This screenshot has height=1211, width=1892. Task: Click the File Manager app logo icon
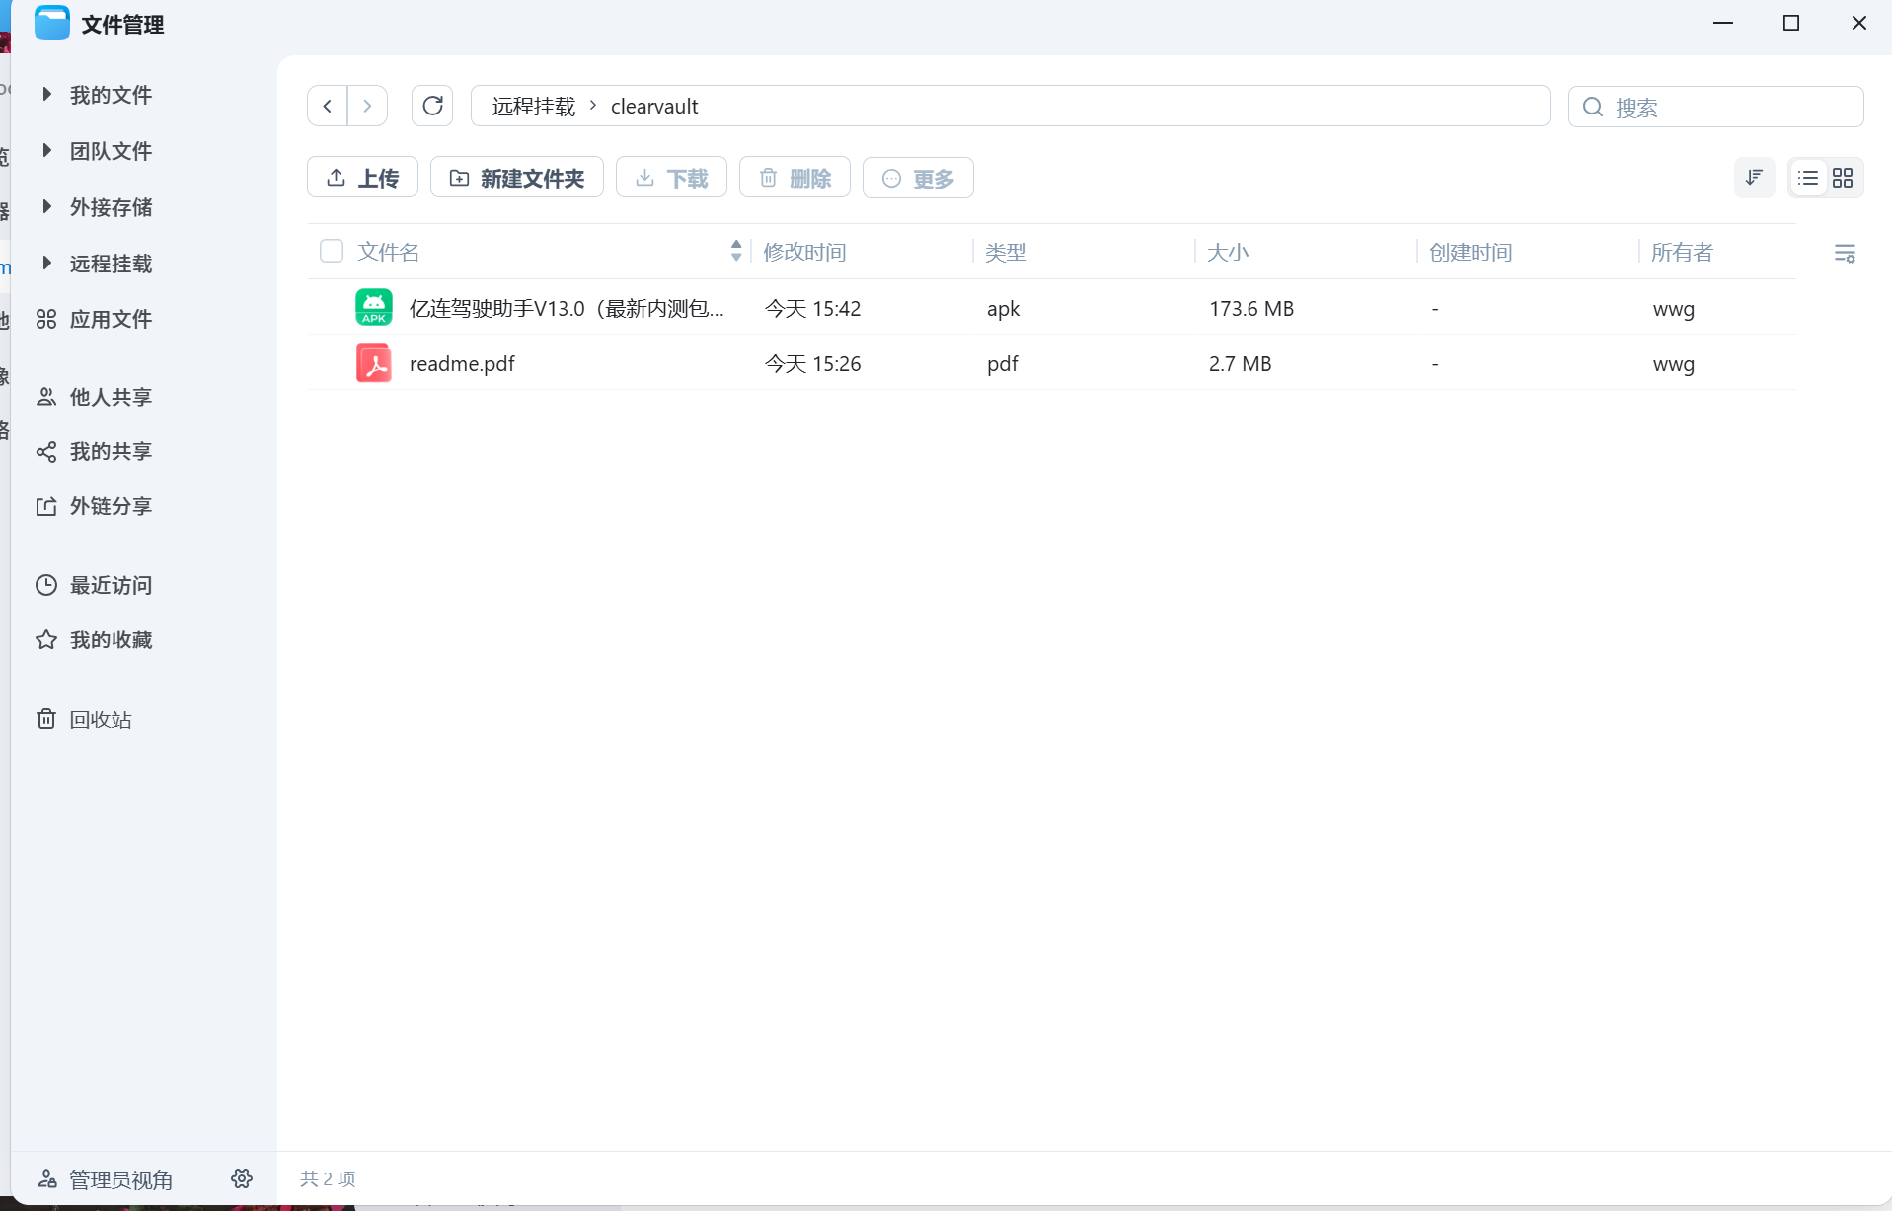click(51, 23)
